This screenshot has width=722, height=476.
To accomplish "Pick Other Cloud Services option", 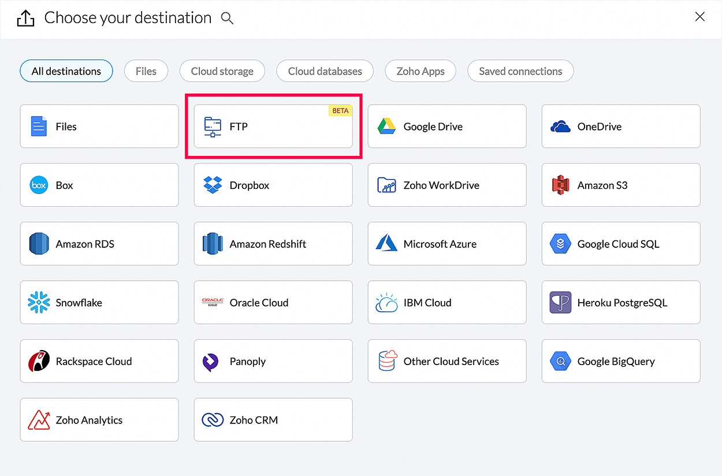I will click(x=446, y=361).
